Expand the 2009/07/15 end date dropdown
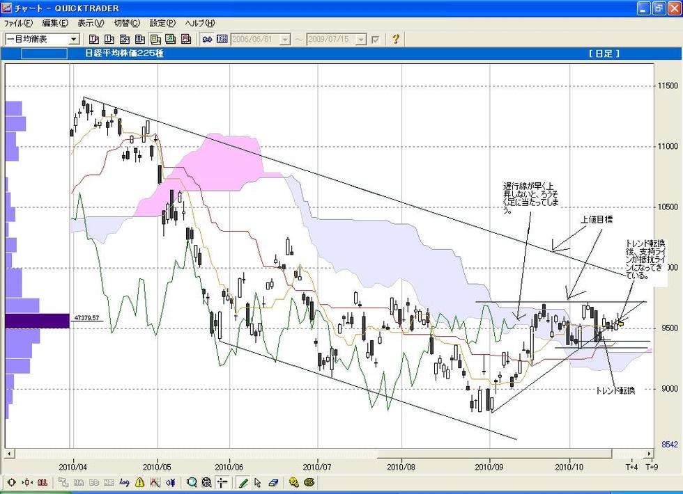683x494 pixels. point(360,40)
